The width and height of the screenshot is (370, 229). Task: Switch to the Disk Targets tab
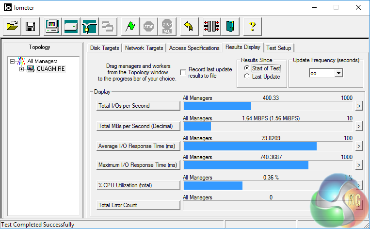105,48
